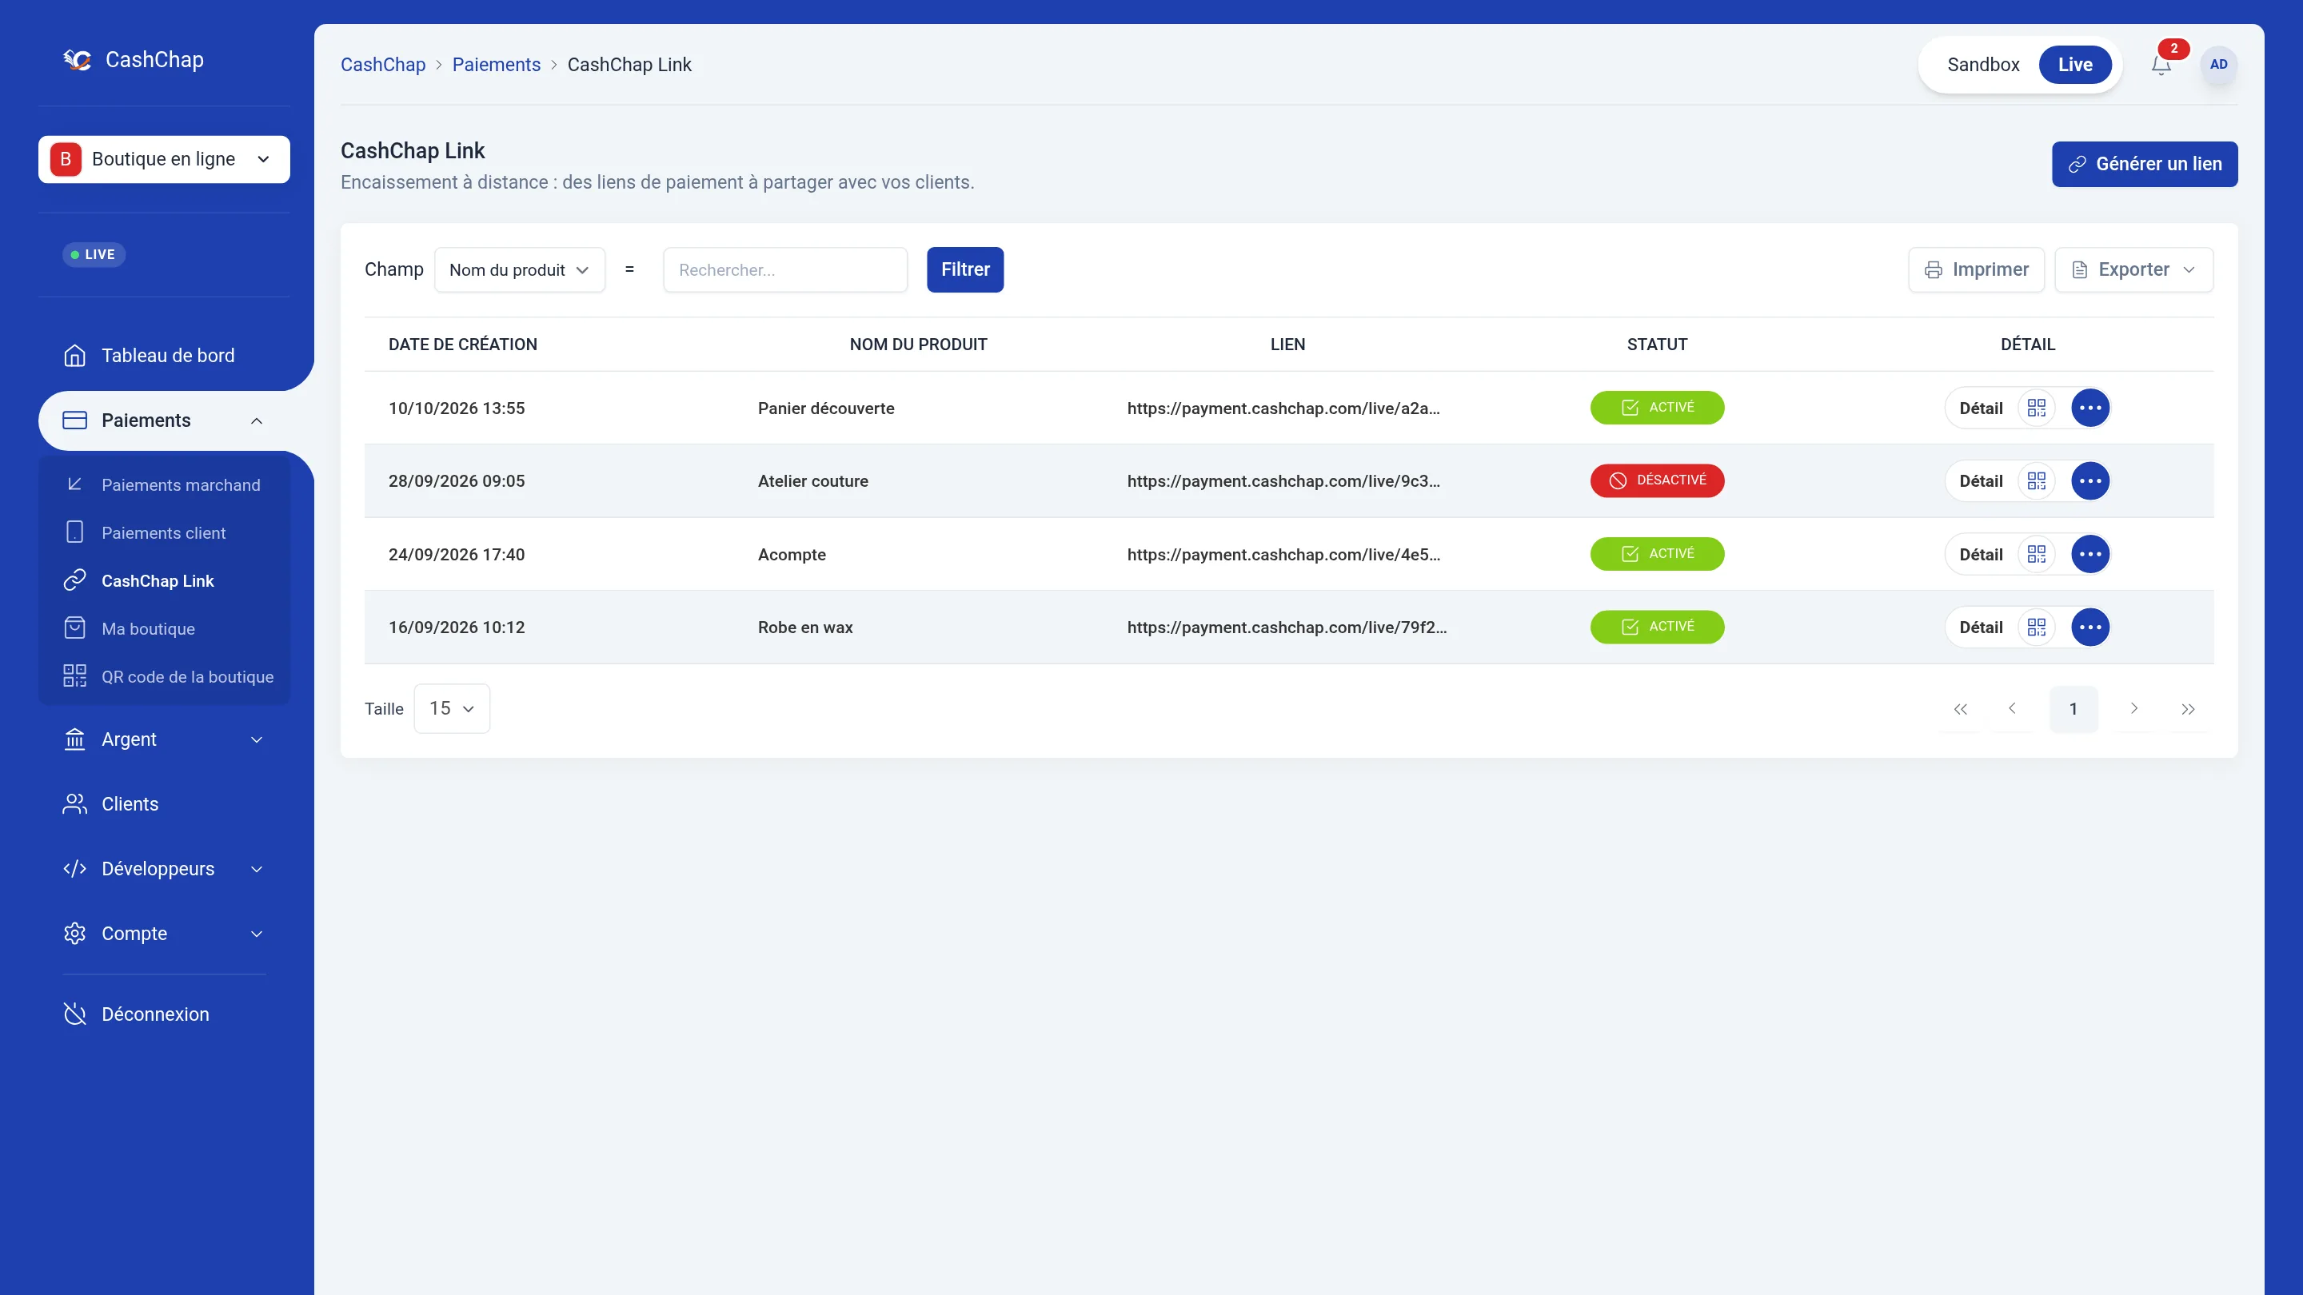This screenshot has height=1295, width=2303.
Task: Open Paiements client
Action: tap(146, 532)
